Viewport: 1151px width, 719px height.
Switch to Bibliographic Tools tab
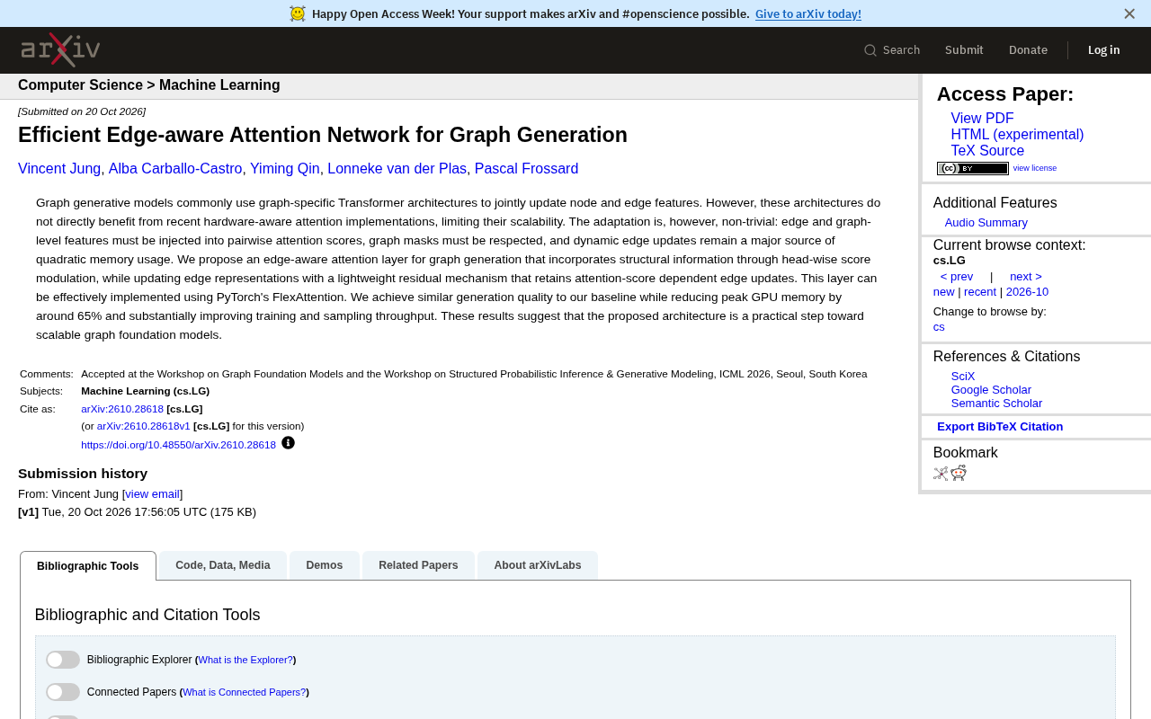pos(88,566)
